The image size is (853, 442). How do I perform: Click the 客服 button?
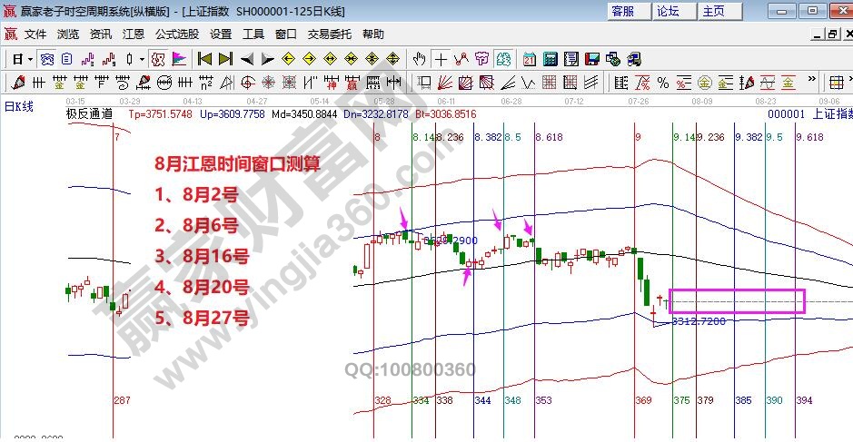(622, 11)
